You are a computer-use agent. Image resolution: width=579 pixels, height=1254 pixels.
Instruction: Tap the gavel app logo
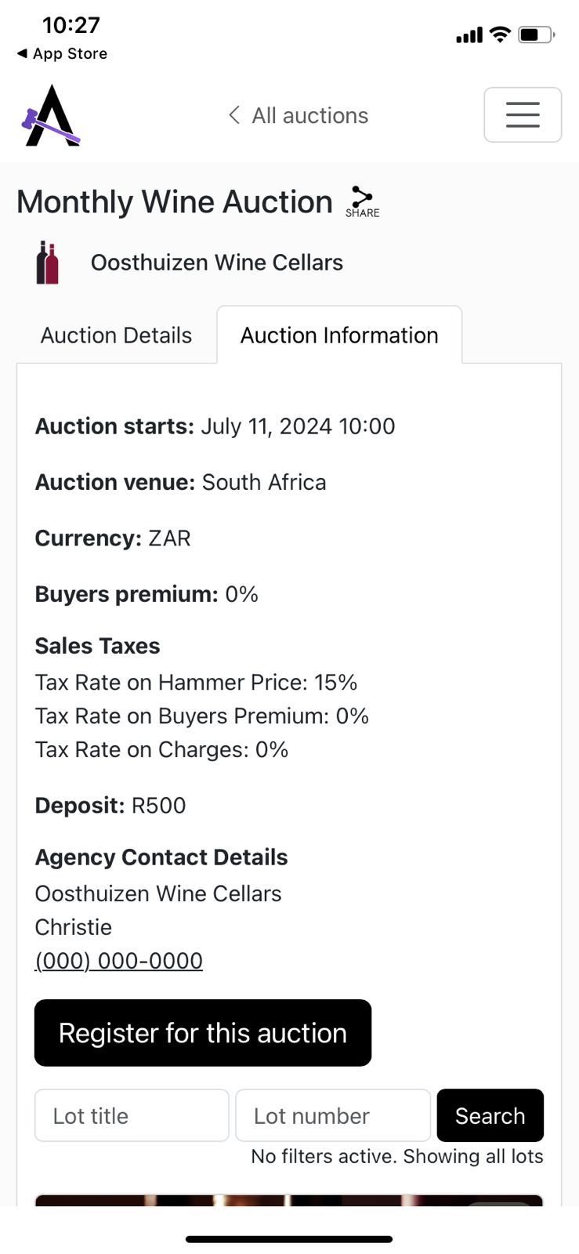pyautogui.click(x=50, y=116)
